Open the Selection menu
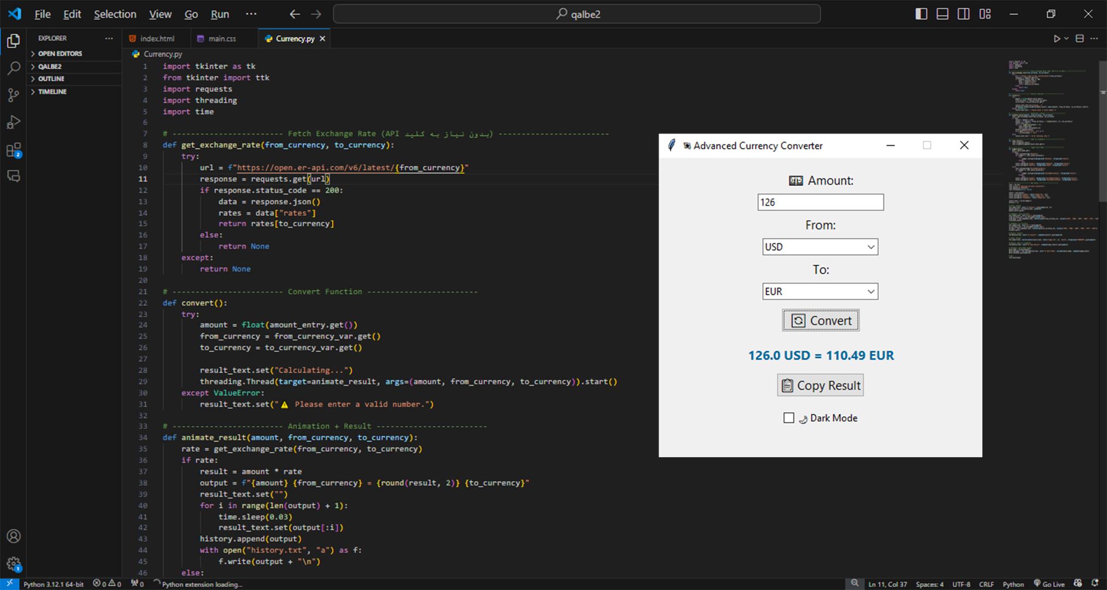The image size is (1107, 590). pos(115,14)
